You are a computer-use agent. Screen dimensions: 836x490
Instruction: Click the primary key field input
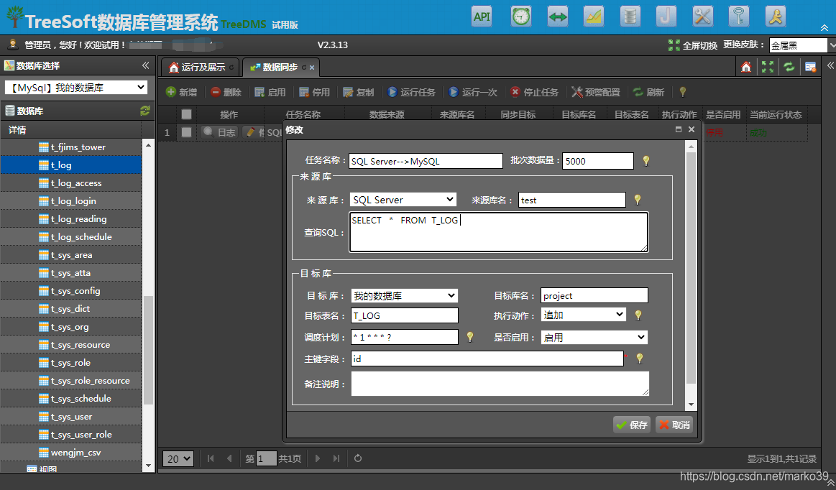coord(487,359)
